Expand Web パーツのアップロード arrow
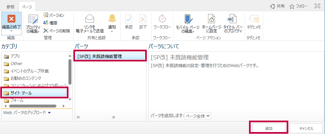 pyautogui.click(x=49, y=113)
